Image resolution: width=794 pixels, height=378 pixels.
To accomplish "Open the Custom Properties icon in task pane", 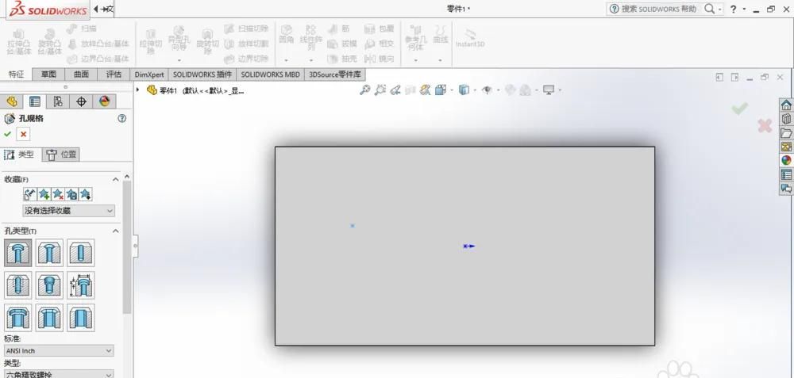I will (786, 174).
